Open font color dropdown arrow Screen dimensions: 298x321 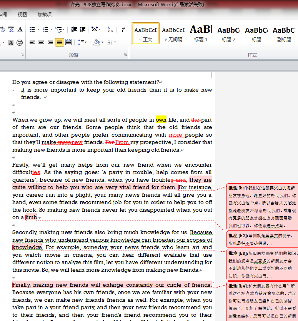point(3,43)
